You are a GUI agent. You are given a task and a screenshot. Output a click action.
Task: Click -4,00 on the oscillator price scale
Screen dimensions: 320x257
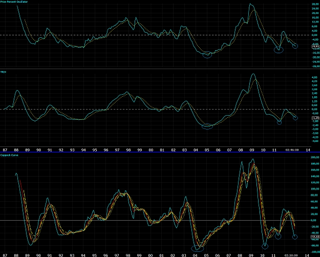click(315, 39)
